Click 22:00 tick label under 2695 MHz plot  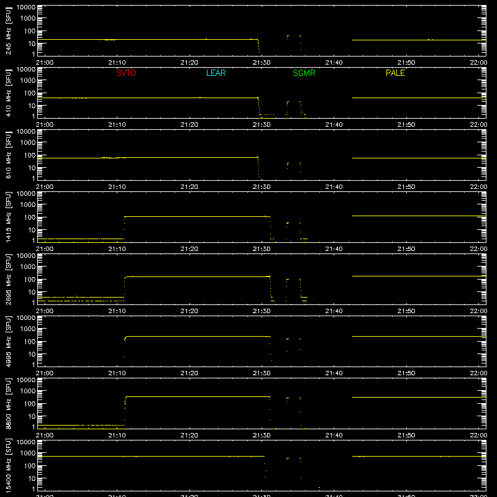pos(478,311)
